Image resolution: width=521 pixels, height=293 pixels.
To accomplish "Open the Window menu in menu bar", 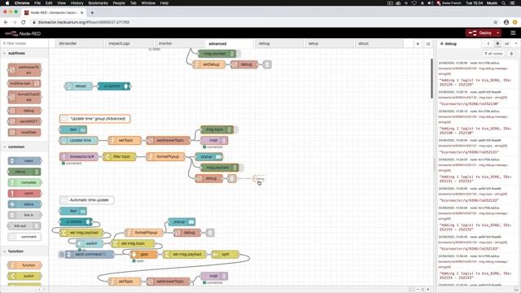I will pos(148,3).
